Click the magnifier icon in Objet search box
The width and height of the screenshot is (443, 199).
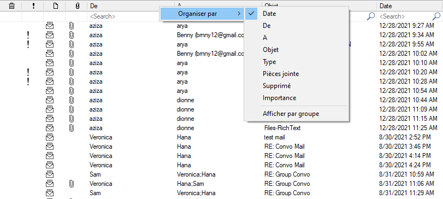pyautogui.click(x=371, y=16)
